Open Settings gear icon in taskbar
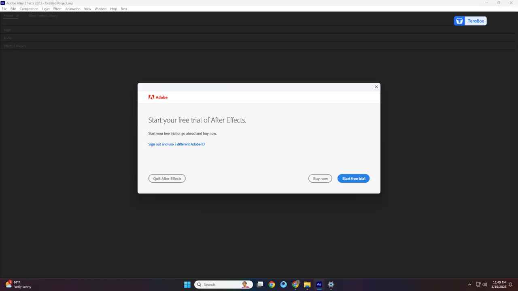Screen dimensions: 518x291 [x=331, y=285]
